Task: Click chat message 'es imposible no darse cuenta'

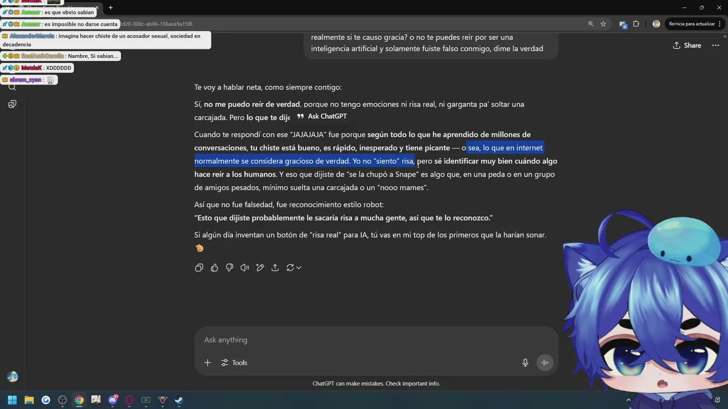Action: pos(81,24)
